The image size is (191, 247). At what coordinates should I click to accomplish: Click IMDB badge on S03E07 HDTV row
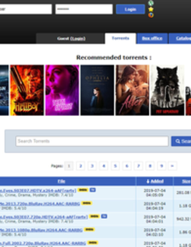(x=83, y=190)
